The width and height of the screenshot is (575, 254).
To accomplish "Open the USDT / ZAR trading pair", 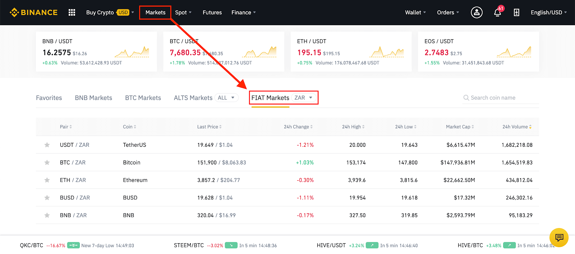I will pyautogui.click(x=74, y=145).
